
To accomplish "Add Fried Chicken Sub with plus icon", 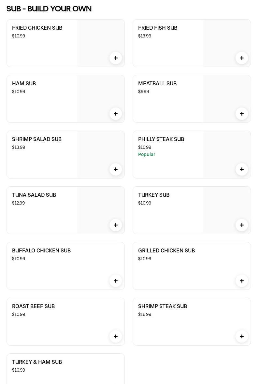I will pyautogui.click(x=116, y=58).
